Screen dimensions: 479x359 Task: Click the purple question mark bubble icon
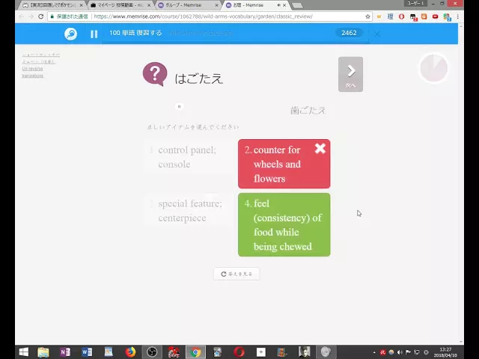pos(155,74)
